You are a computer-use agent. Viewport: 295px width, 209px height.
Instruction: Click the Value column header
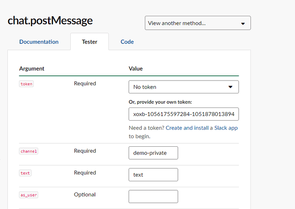(x=136, y=69)
